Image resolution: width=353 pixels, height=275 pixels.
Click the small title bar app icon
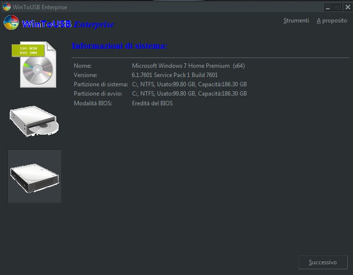pyautogui.click(x=7, y=7)
